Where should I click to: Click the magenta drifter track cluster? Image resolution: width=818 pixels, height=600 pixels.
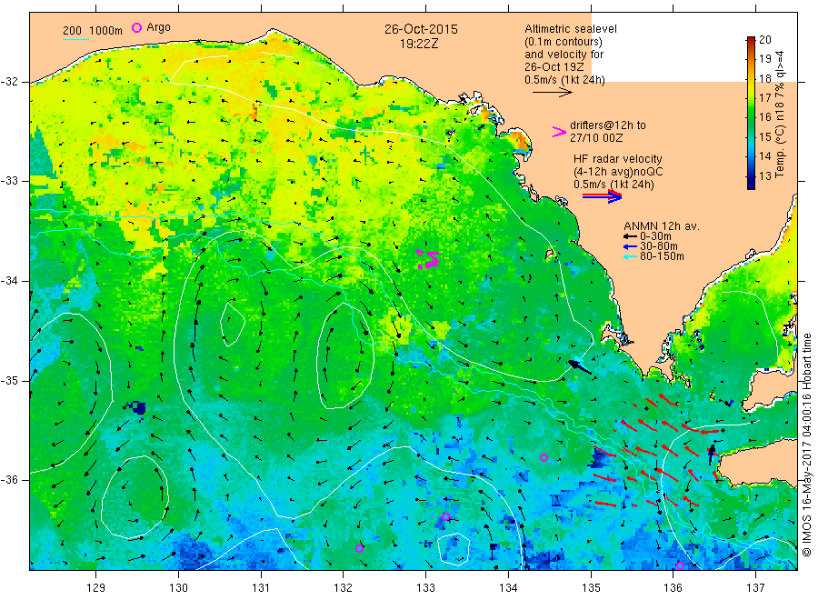point(428,259)
